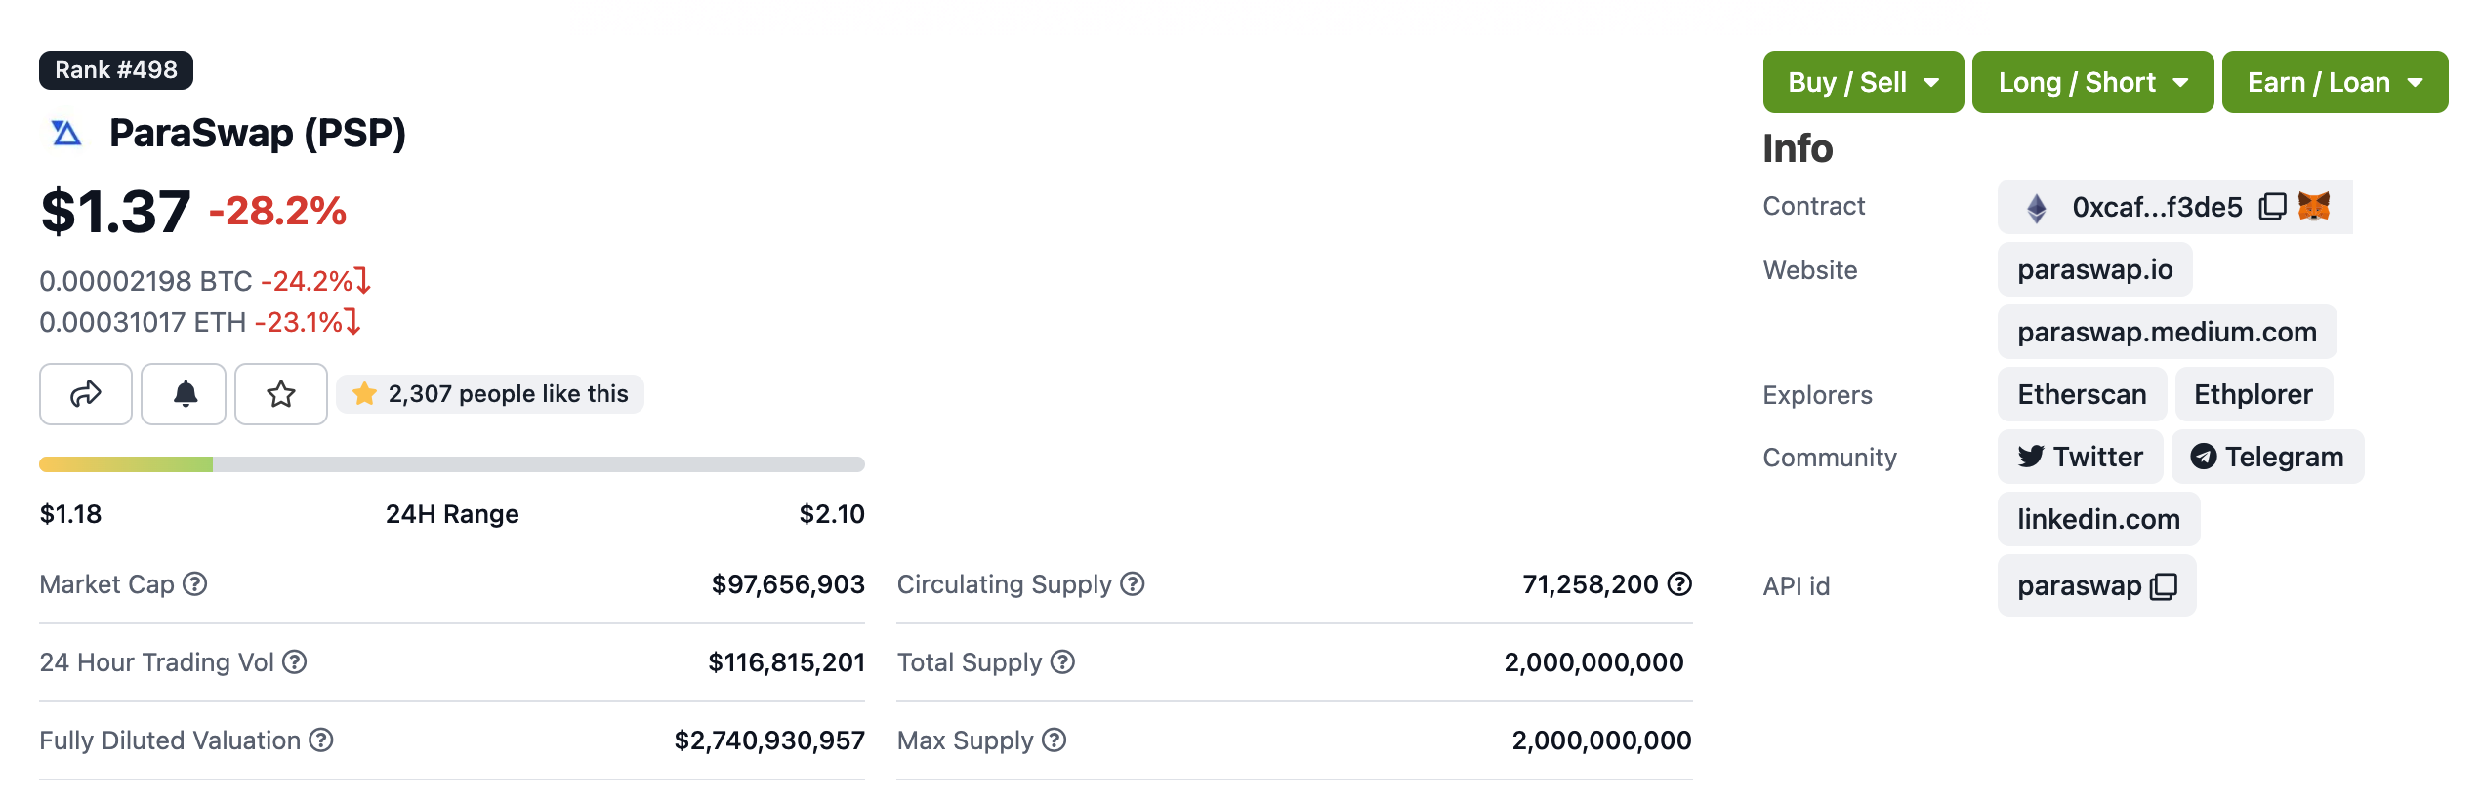Toggle price alert bell icon
Image resolution: width=2482 pixels, height=800 pixels.
[x=185, y=394]
